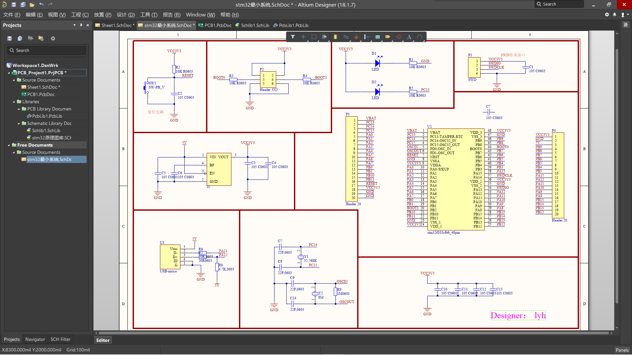Viewport: 632px width, 355px height.
Task: Click the Save icon in the title bar
Action: 13,5
